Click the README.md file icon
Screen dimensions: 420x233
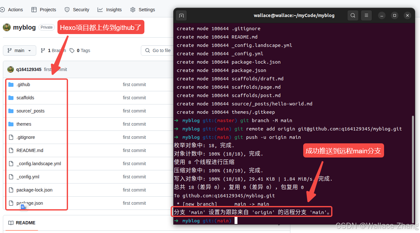coord(11,150)
